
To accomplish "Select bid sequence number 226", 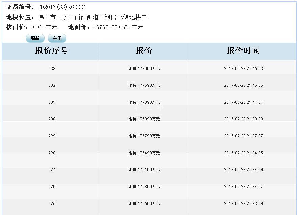I will tap(52, 187).
